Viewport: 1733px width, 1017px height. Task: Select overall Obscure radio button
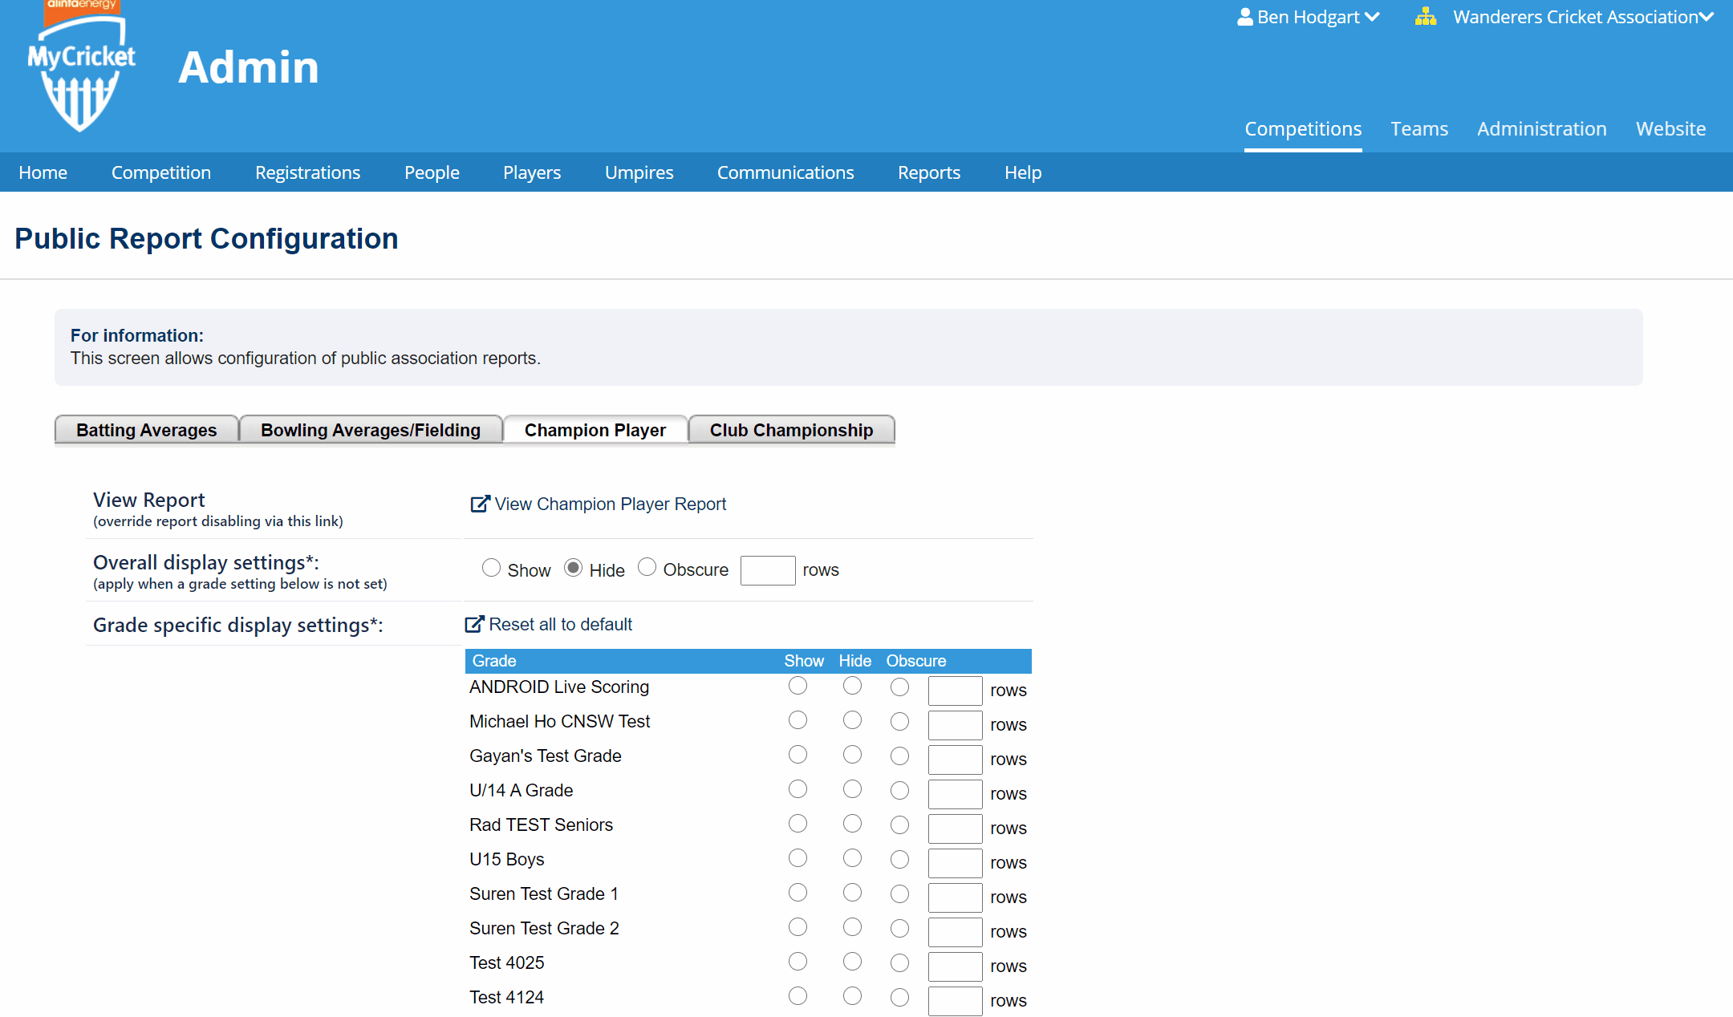click(647, 568)
